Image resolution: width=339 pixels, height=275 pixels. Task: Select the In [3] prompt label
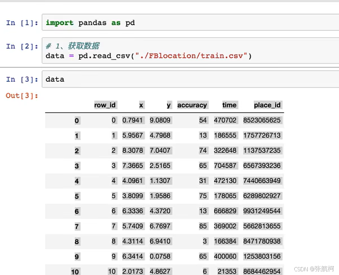coord(22,79)
